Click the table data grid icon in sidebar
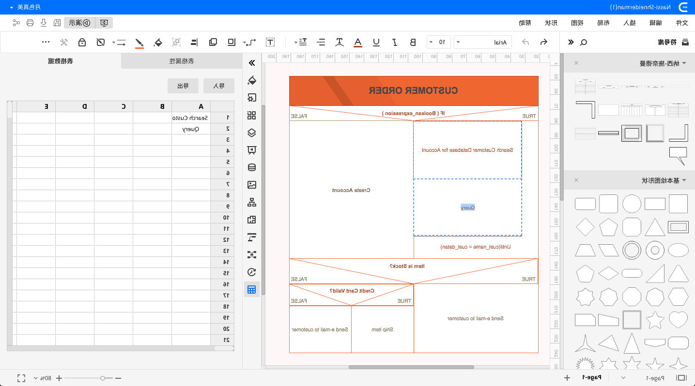The image size is (695, 386). [251, 289]
